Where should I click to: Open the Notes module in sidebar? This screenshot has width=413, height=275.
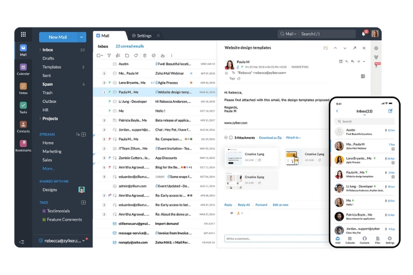[x=23, y=89]
